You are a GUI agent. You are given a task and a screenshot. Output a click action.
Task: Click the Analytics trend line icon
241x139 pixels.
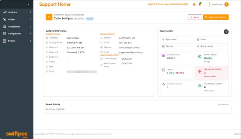pos(5,12)
